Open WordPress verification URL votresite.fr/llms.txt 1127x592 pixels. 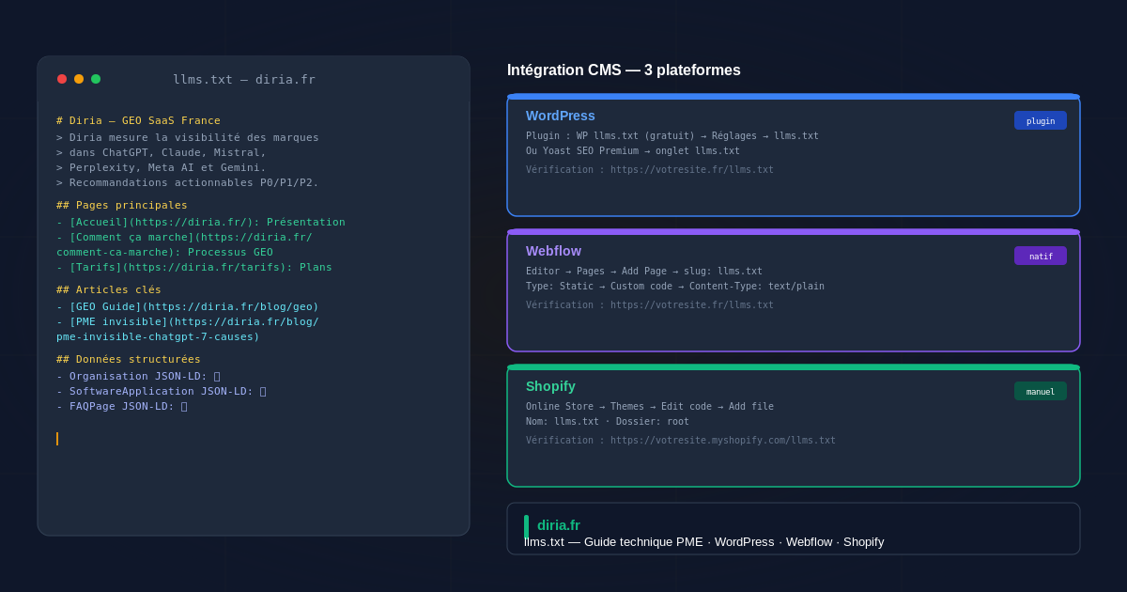tap(650, 169)
